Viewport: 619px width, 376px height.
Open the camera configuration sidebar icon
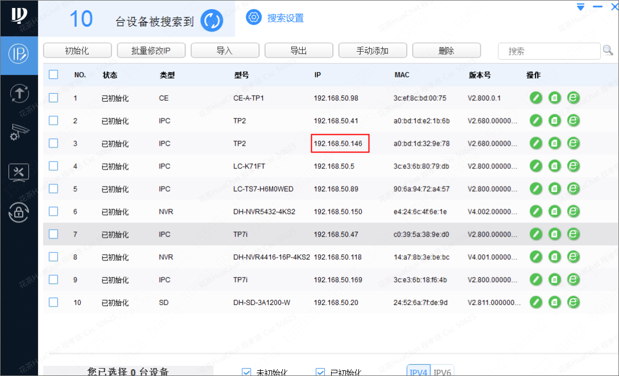[19, 132]
